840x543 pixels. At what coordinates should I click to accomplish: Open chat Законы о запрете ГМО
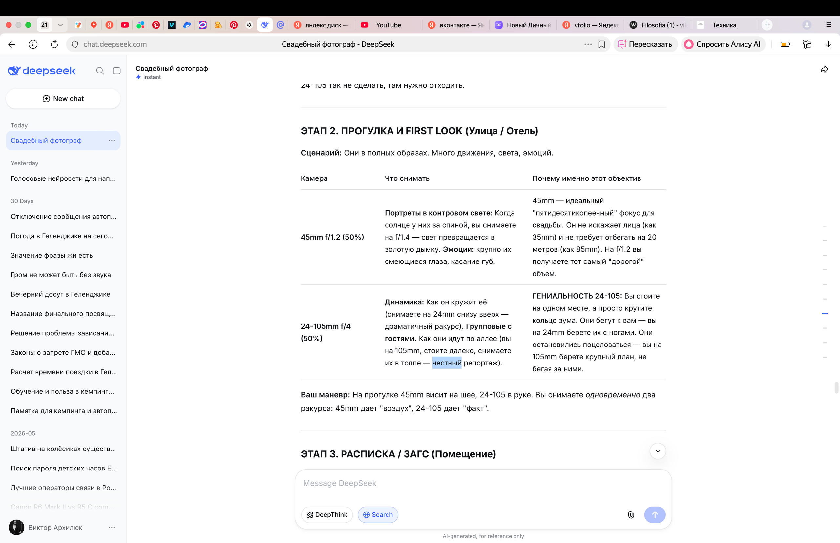click(x=63, y=353)
